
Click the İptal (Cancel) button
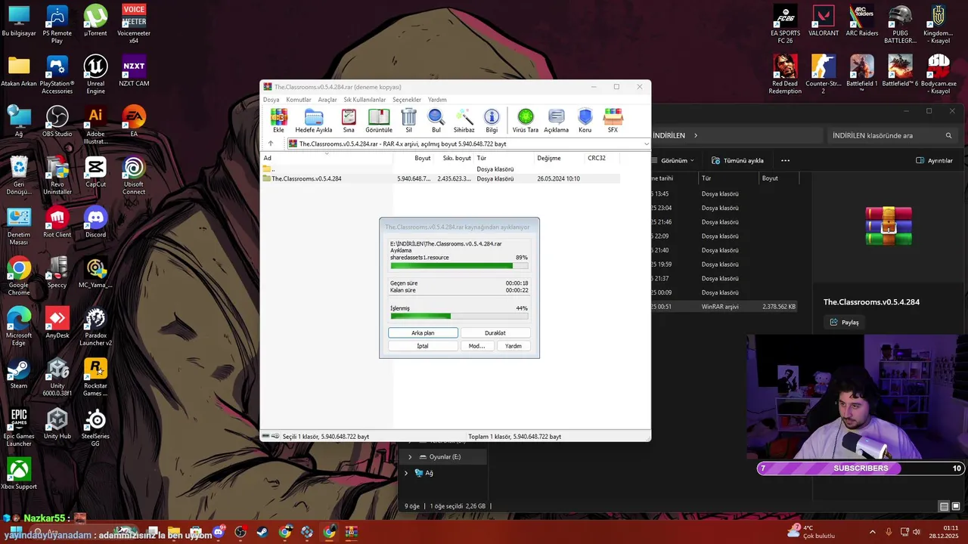tap(423, 345)
